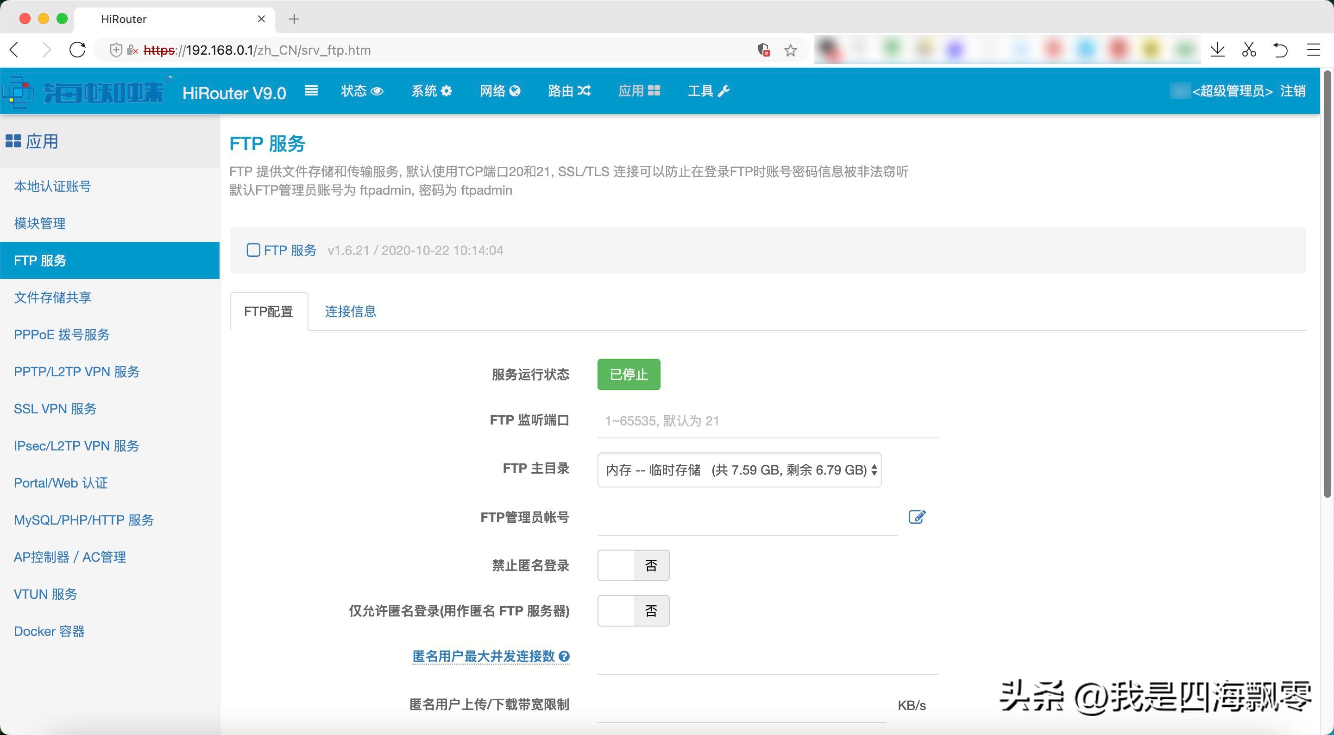This screenshot has height=735, width=1334.
Task: Toggle the 禁止匿名登录 switch
Action: pos(633,565)
